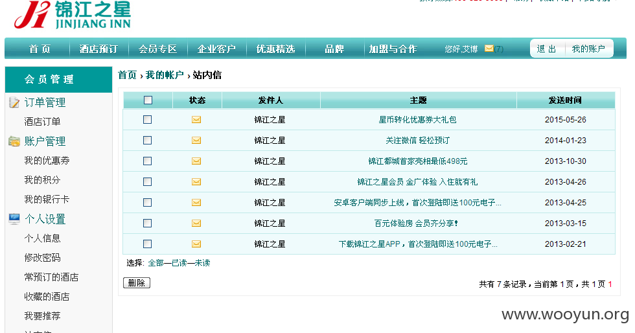Open the 品牌 nav menu

pyautogui.click(x=334, y=49)
